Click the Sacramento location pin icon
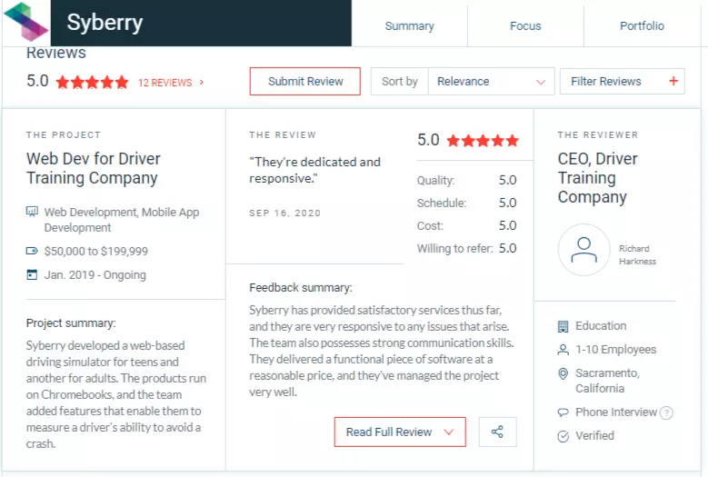708x477 pixels. point(563,373)
